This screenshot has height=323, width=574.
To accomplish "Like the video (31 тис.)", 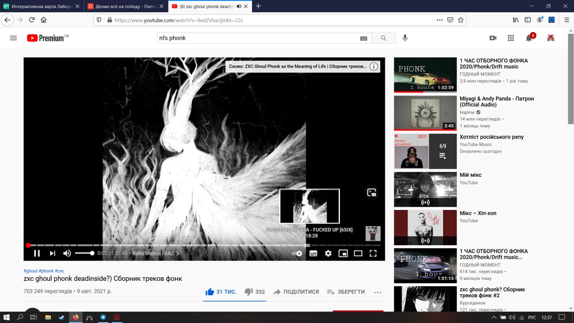I will [x=221, y=292].
